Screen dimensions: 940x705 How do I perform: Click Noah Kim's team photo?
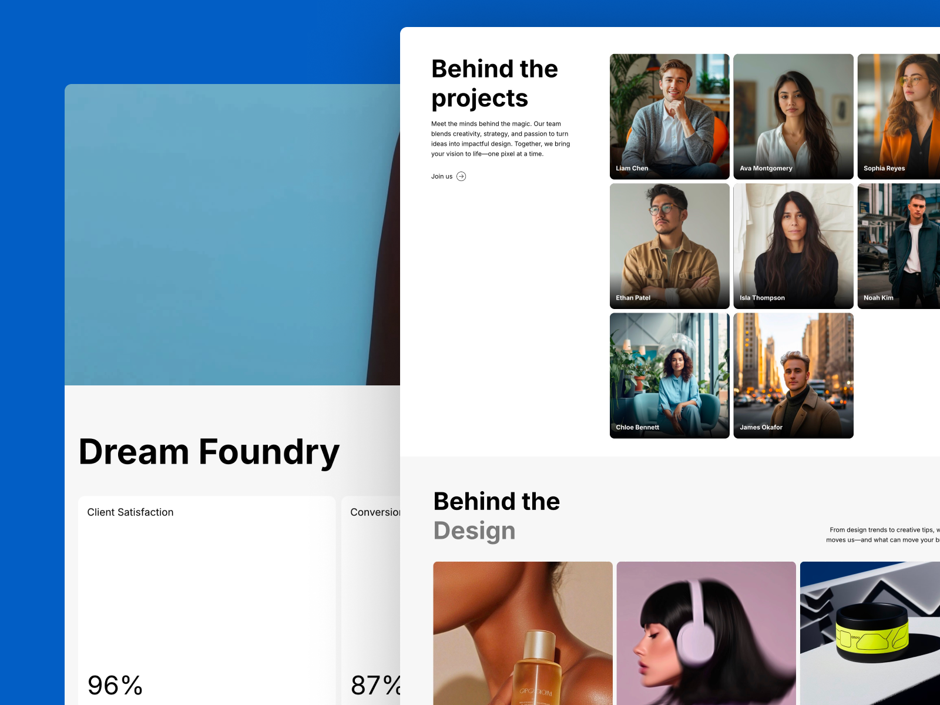898,246
